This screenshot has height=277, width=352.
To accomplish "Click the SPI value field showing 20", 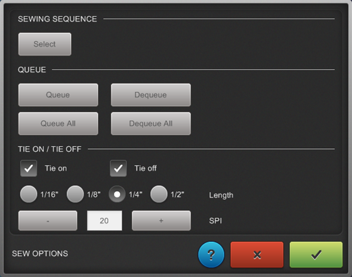I will [104, 220].
